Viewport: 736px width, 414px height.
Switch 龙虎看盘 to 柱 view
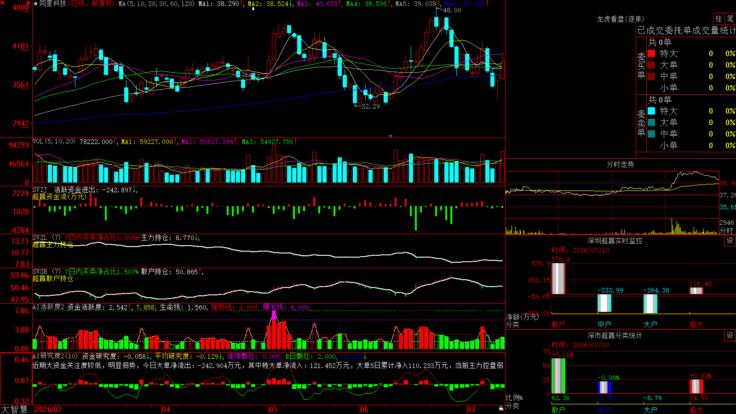719,18
